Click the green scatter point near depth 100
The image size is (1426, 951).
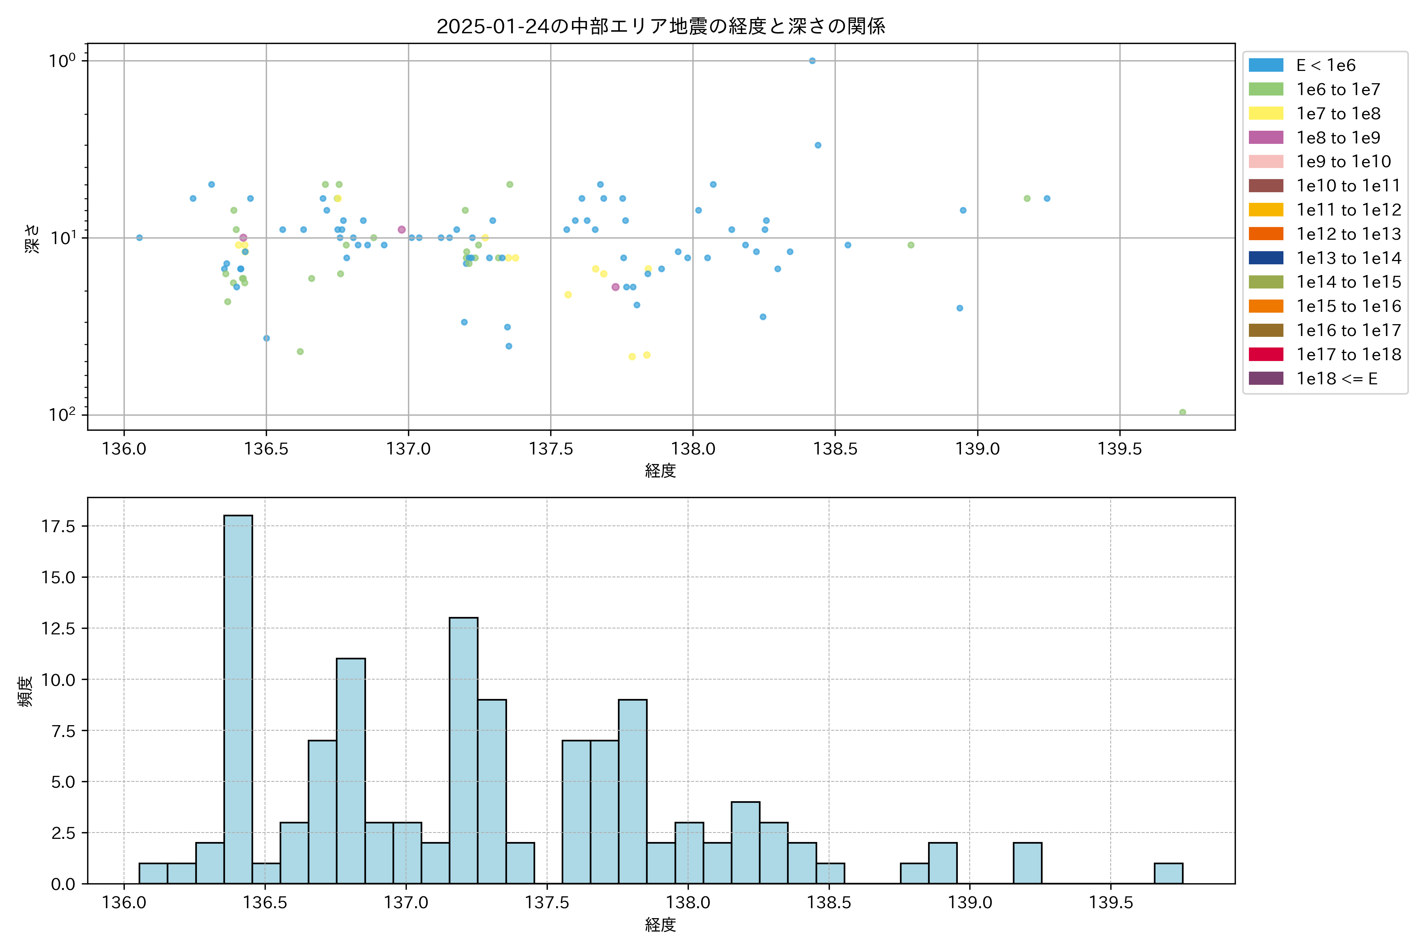click(x=1182, y=412)
